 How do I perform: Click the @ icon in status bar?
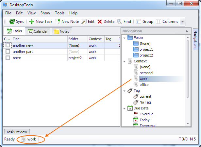24,139
